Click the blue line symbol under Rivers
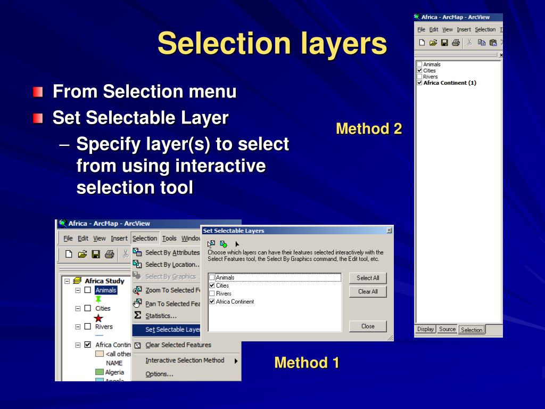The height and width of the screenshot is (409, 545). [99, 336]
